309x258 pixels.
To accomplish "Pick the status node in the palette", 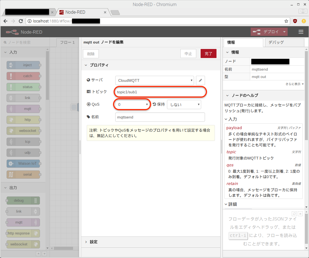I will coord(23,87).
